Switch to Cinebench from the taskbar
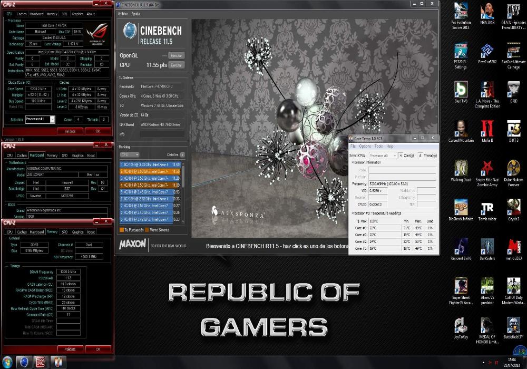Viewport: 527px width, 369px height. [24, 362]
